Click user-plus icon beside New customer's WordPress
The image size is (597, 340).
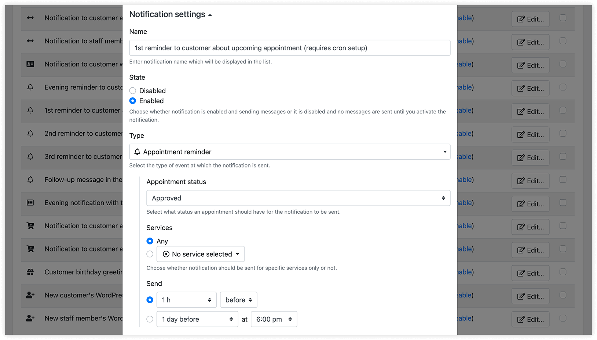coord(30,295)
